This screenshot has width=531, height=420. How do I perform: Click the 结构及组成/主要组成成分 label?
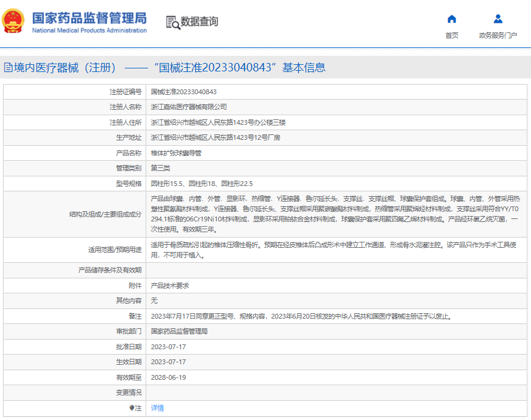105,214
